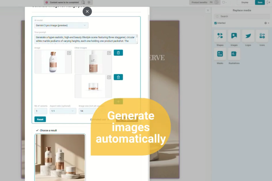This screenshot has height=181, width=272.
Task: Click the language globe icon
Action: pyautogui.click(x=47, y=2)
